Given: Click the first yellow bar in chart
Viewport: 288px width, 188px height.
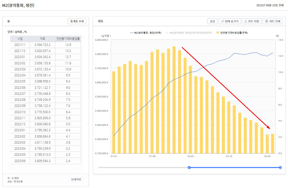Looking at the screenshot, I should [x=114, y=112].
